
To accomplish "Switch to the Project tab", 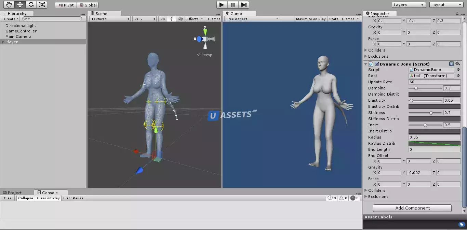I will tap(12, 192).
